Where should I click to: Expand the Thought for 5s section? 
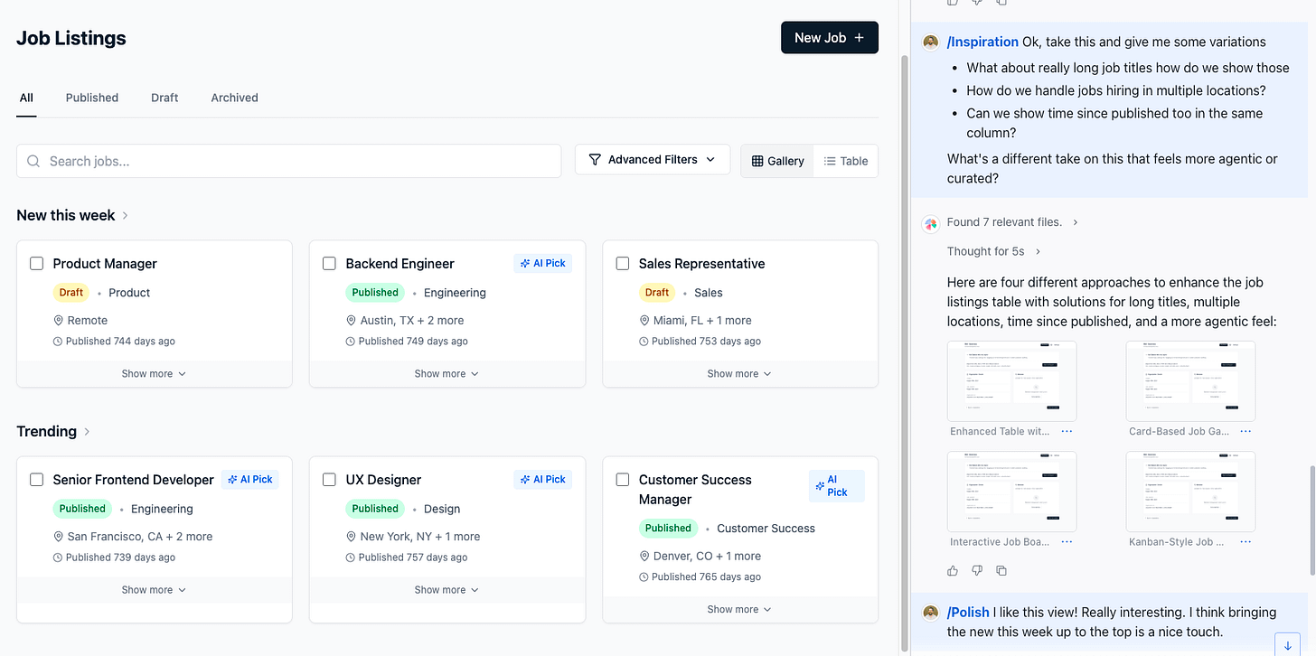(x=994, y=251)
